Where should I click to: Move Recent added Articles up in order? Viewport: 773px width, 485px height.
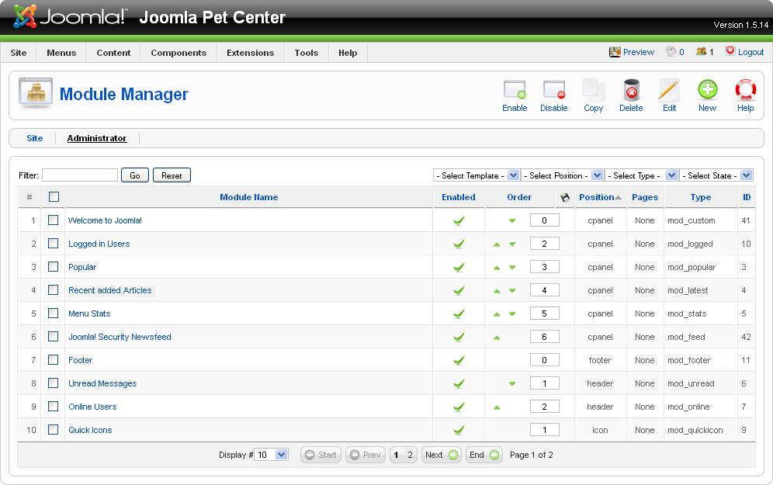[497, 291]
